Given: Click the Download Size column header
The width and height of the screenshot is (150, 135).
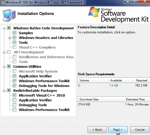Looking at the screenshot, I should pyautogui.click(x=101, y=99).
